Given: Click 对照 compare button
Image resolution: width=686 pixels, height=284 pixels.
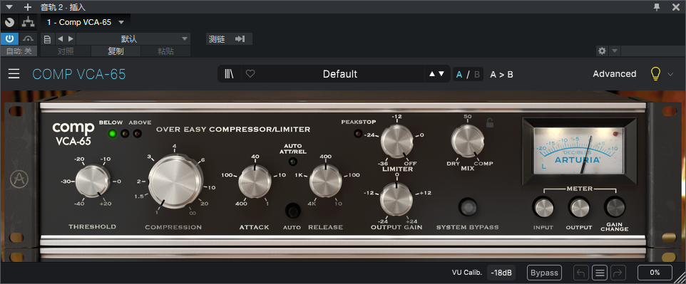Looking at the screenshot, I should tap(66, 51).
